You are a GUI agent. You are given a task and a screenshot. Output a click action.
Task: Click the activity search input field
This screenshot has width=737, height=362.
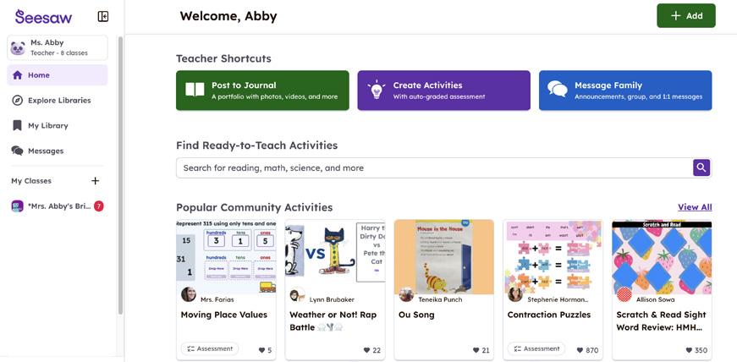[435, 167]
